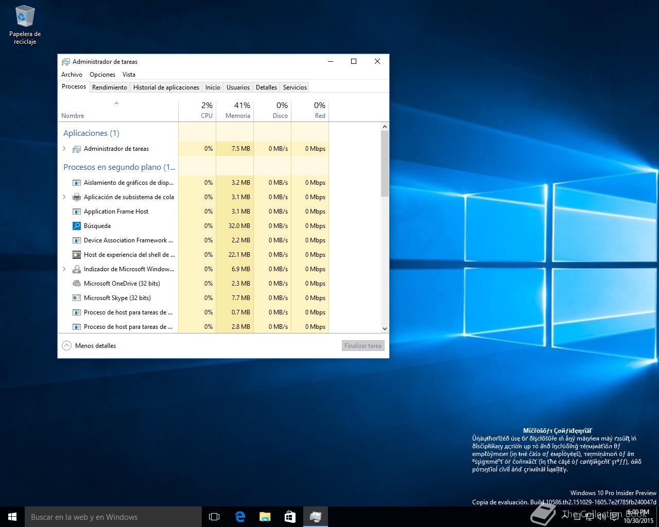Click the volume icon in system tray
This screenshot has width=659, height=527.
coord(601,517)
